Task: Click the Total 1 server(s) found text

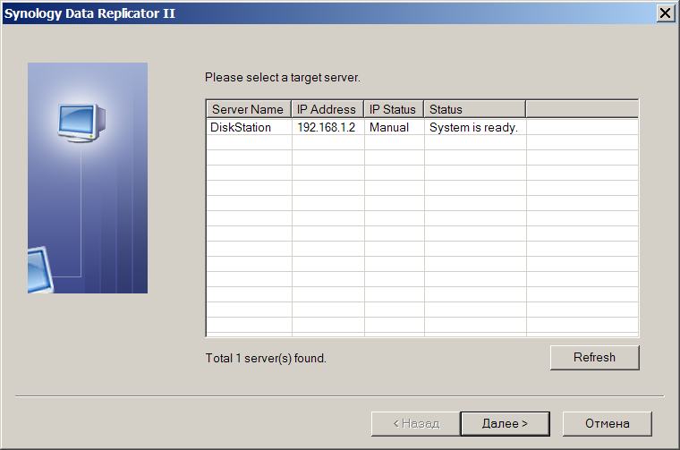Action: pos(266,359)
